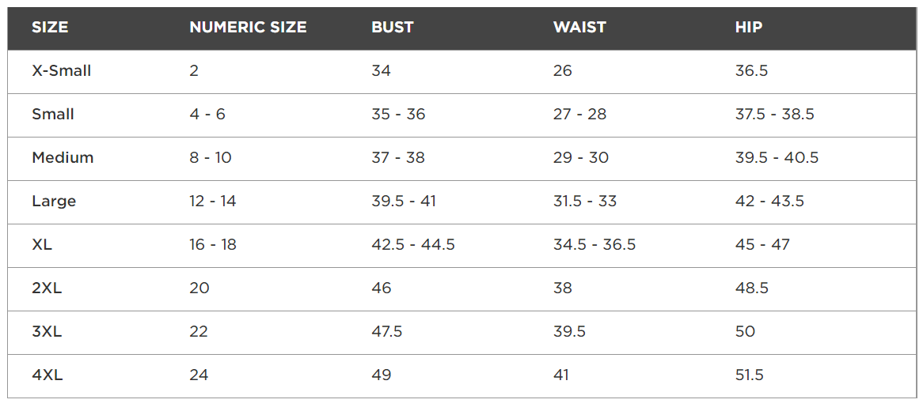Click numeric size 16 - 18 cell
Screen dimensions: 923x407
tap(213, 245)
